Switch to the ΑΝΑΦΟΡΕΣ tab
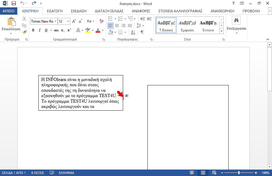The width and height of the screenshot is (272, 176). 141,11
